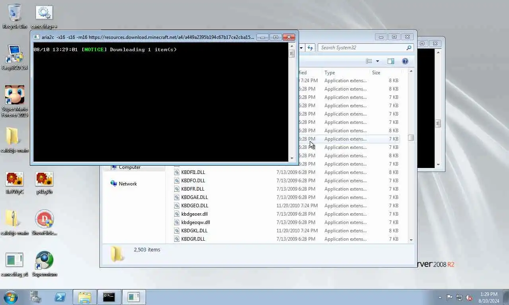Click Explorer file list scroll down arrow
This screenshot has height=305, width=509.
411,240
